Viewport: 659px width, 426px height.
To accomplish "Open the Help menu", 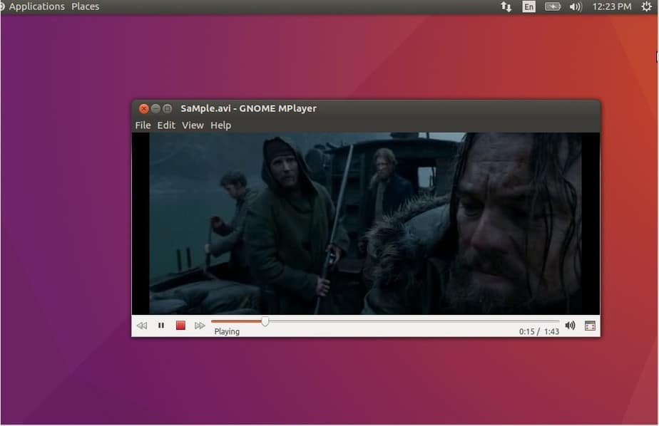I will point(220,125).
